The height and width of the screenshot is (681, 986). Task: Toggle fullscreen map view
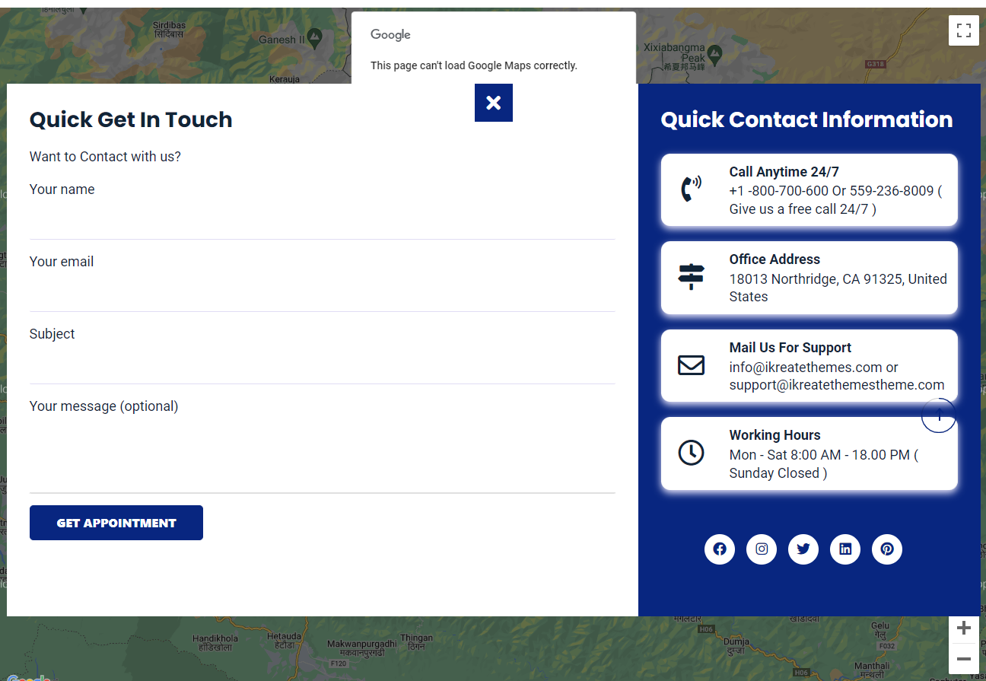[963, 31]
